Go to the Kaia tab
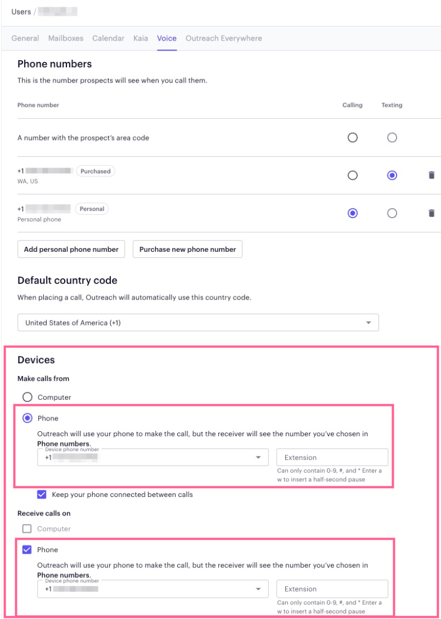441x619 pixels. [x=141, y=38]
